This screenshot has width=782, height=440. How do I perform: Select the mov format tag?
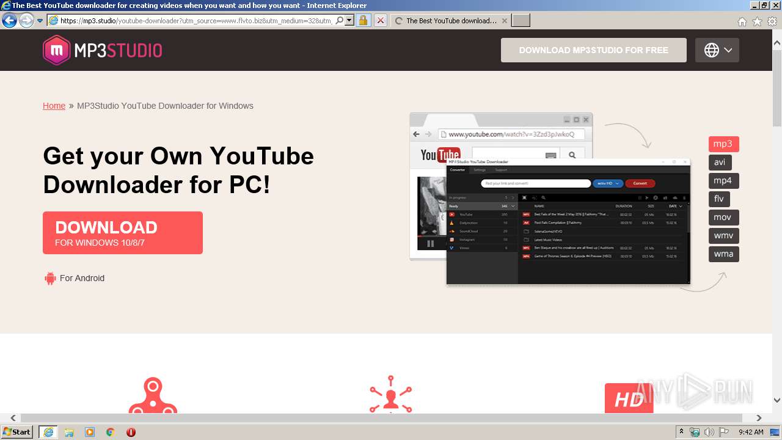tap(724, 218)
